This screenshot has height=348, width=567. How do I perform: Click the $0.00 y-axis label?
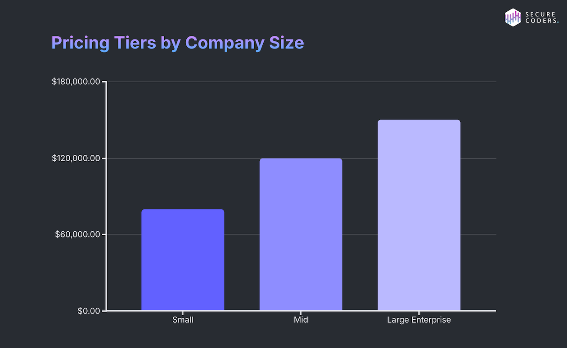point(89,311)
